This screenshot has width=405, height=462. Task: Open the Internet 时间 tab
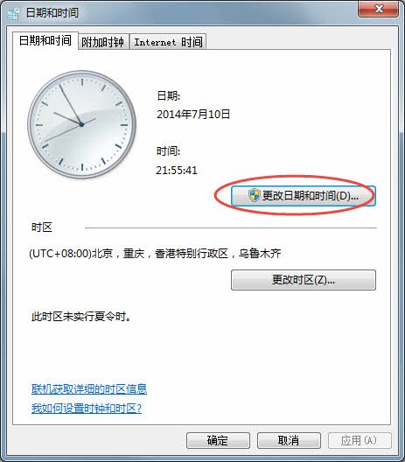coord(168,42)
